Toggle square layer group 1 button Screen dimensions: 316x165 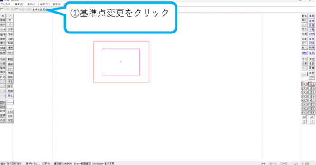click(310, 88)
